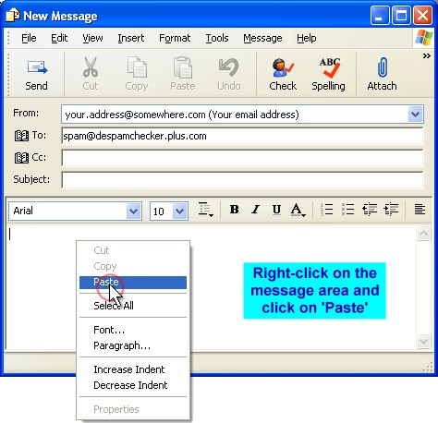Click the Subject input field

click(x=242, y=180)
